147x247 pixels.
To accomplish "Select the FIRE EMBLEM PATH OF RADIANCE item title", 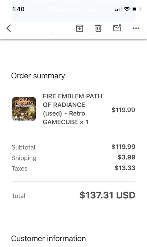I will tap(73, 109).
